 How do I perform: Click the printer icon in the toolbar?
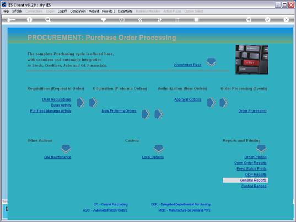(x=249, y=20)
